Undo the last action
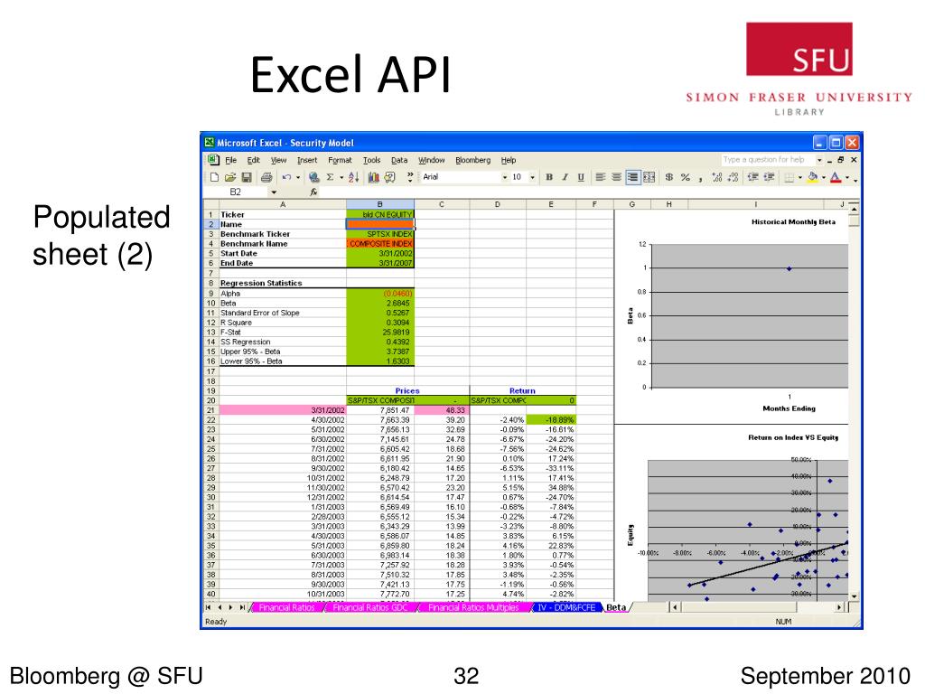The width and height of the screenshot is (925, 694). tap(286, 177)
